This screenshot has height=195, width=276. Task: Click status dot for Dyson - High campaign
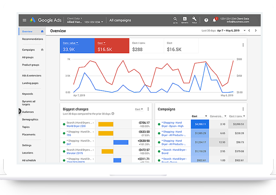[x=159, y=124]
